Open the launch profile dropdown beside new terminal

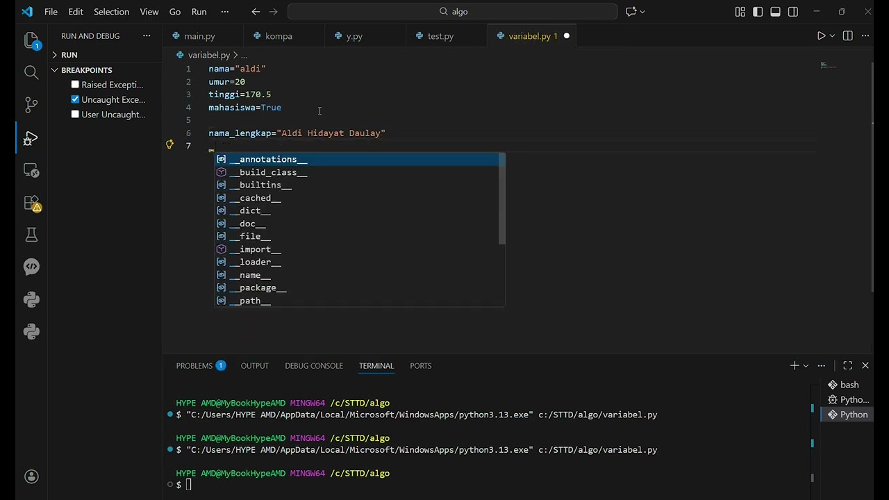[x=806, y=365]
